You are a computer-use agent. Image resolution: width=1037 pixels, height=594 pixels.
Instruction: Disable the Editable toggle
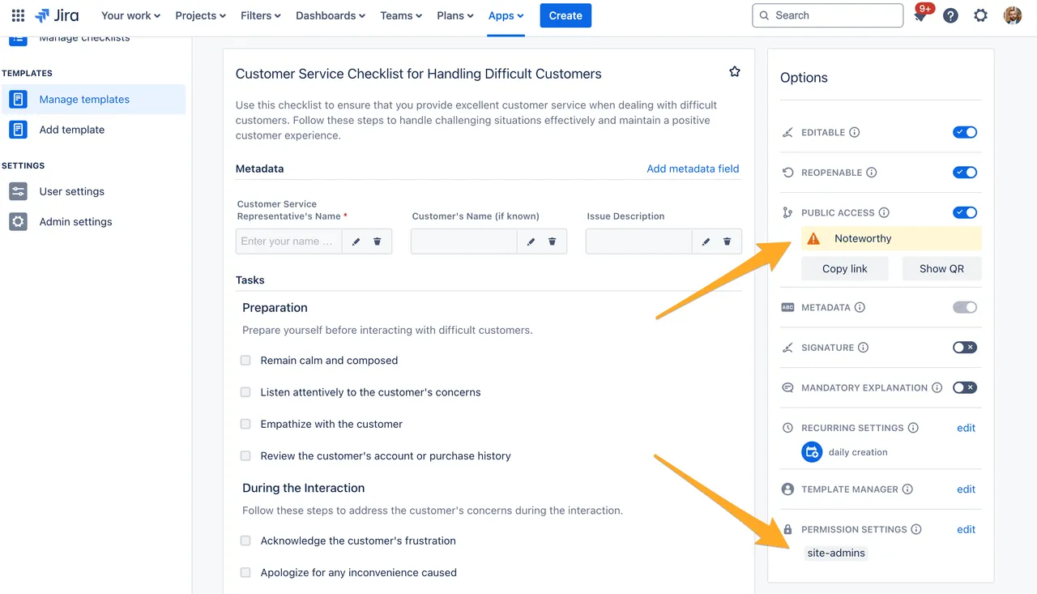tap(964, 132)
